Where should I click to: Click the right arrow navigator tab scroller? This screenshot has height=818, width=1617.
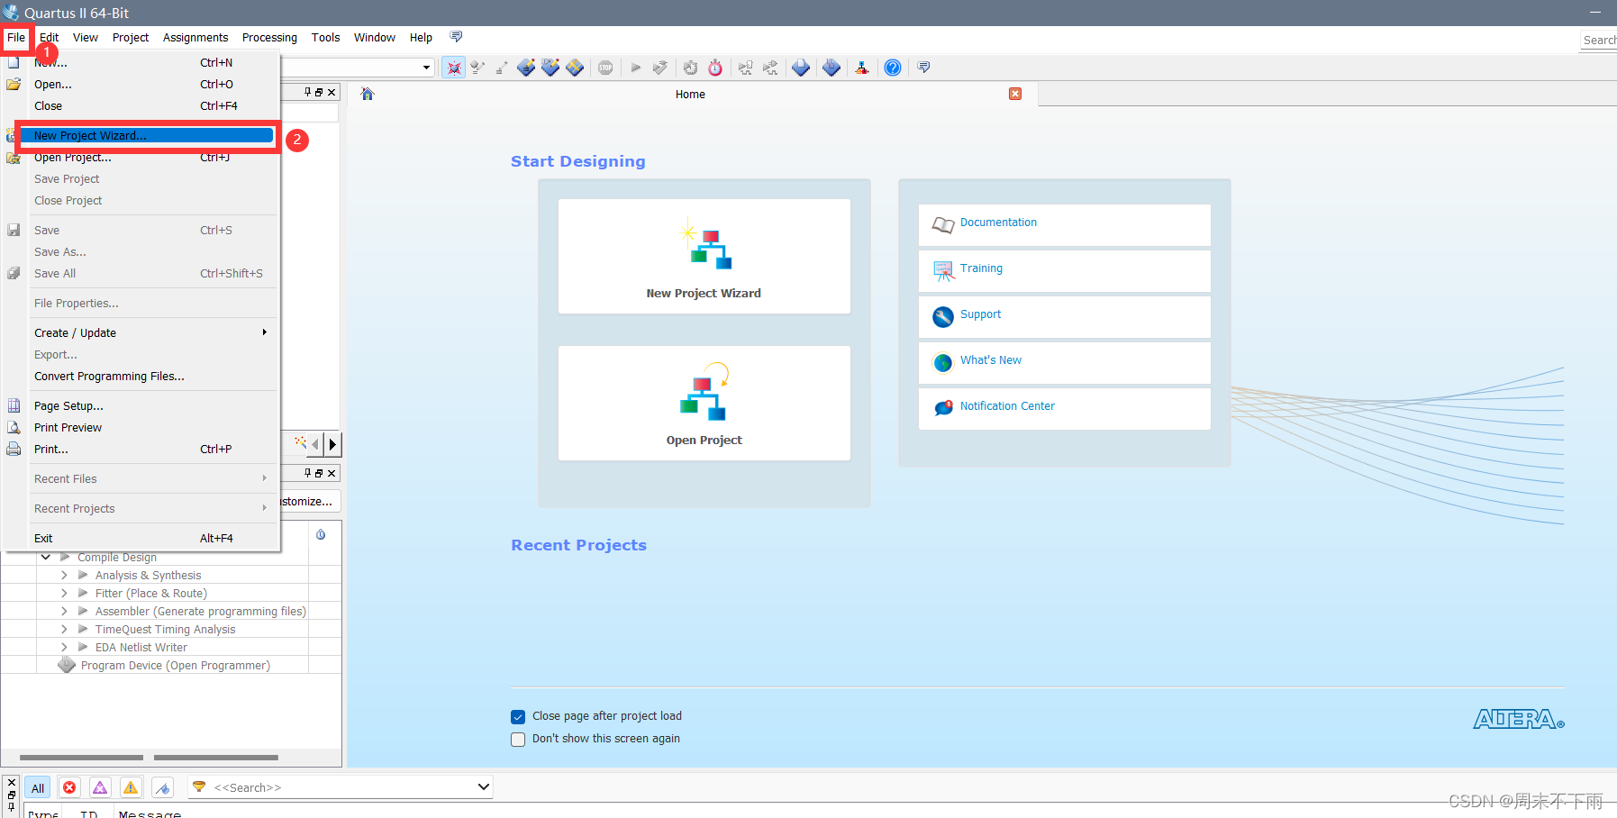(x=332, y=444)
